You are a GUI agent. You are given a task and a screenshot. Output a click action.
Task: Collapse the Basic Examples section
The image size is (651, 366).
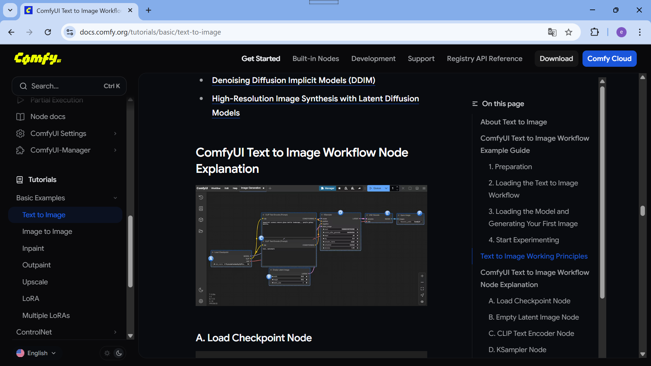click(x=115, y=198)
